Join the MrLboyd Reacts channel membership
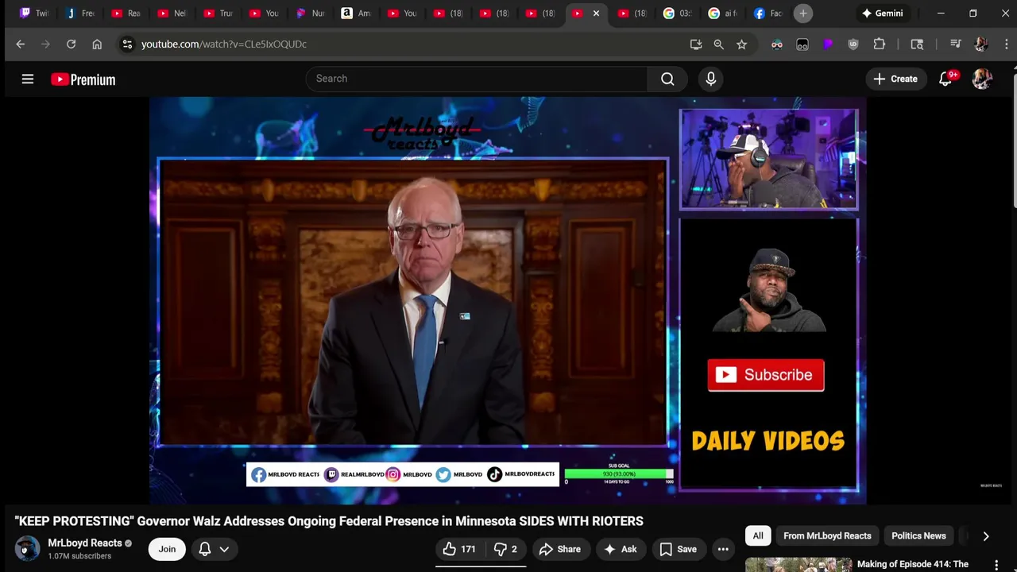1017x572 pixels. pyautogui.click(x=167, y=549)
